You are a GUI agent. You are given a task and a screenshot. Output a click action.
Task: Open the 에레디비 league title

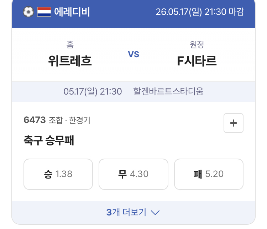(x=72, y=12)
